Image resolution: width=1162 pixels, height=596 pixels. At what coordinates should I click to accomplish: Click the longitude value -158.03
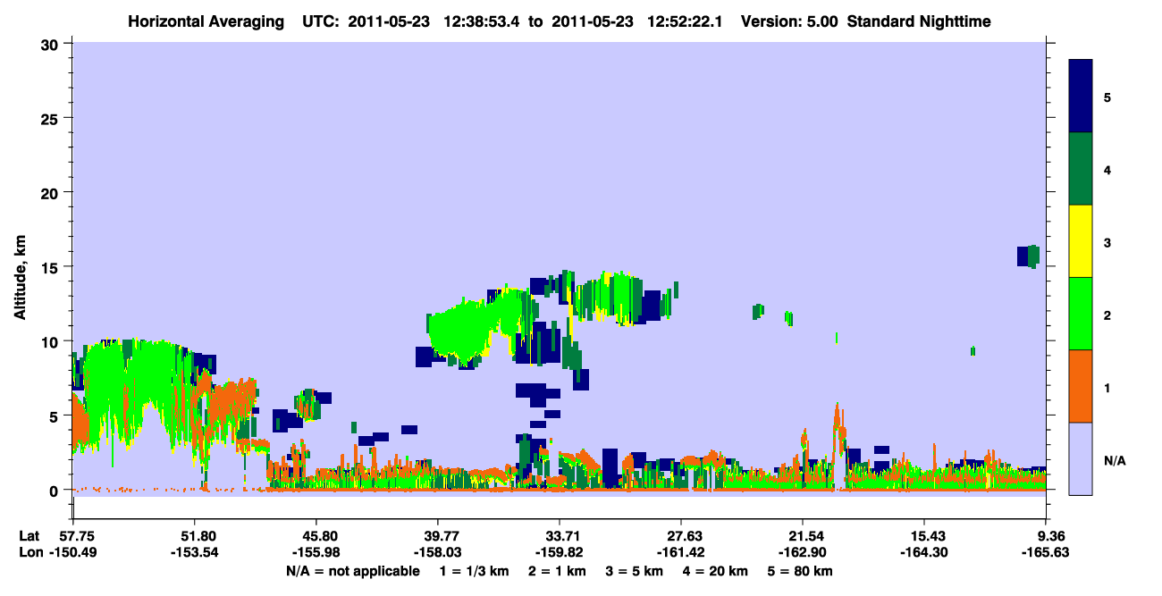coord(437,553)
